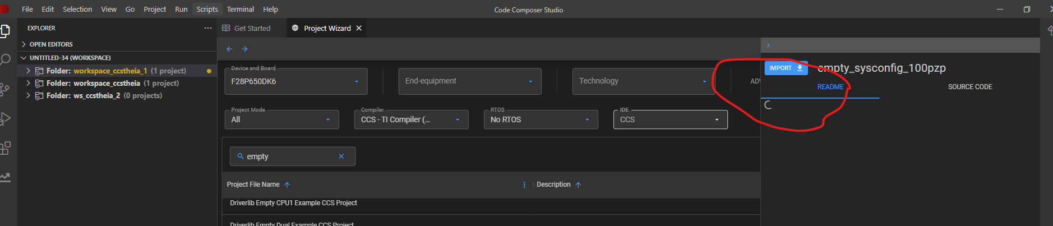
Task: Select the README tab
Action: [830, 87]
